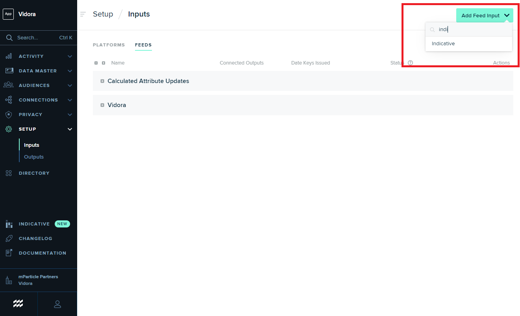Open Outputs in the Setup submenu
The image size is (520, 316).
(34, 157)
